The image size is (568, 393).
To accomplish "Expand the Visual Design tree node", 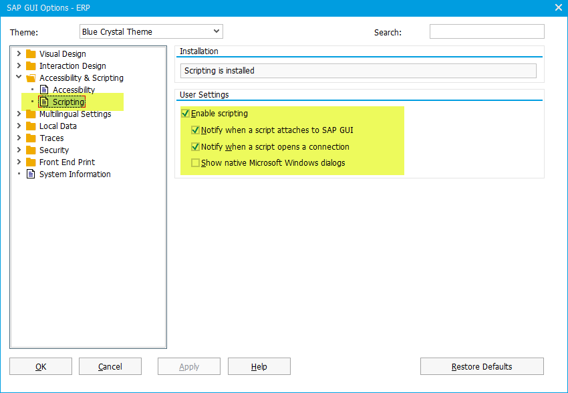I will (19, 53).
